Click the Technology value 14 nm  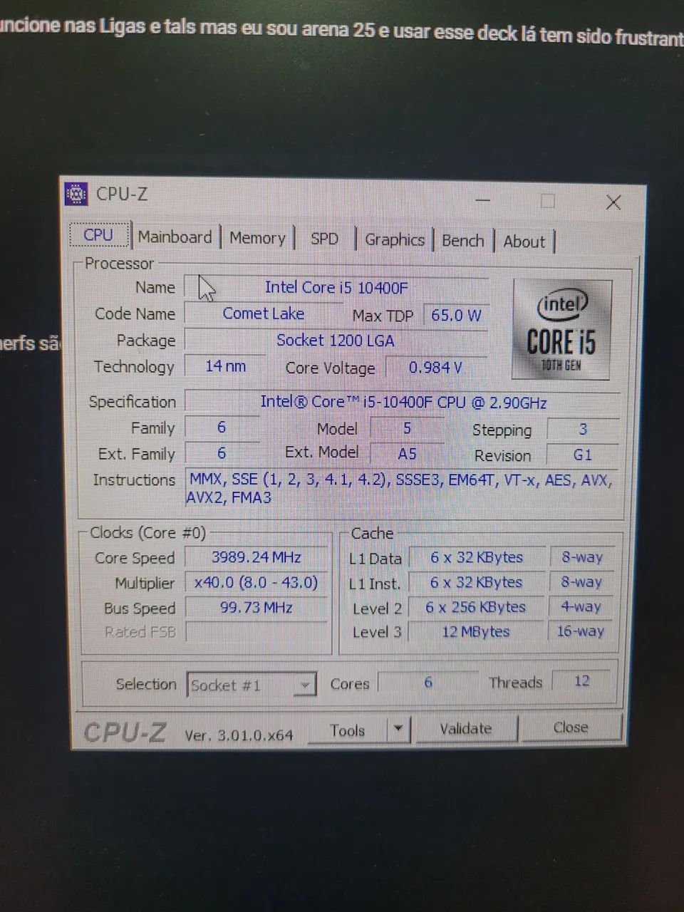tap(225, 366)
